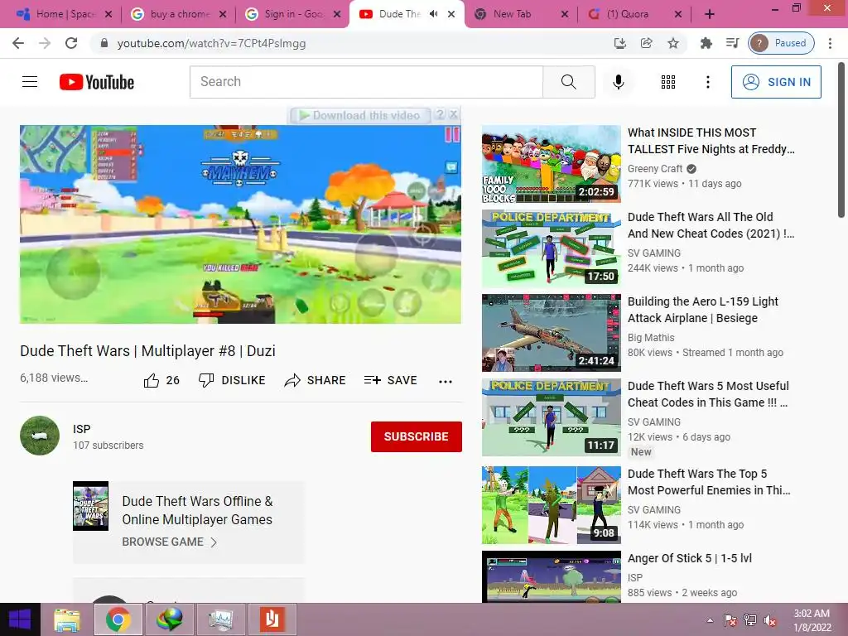Mute the Dude Theft tab audio icon
Viewport: 848px width, 636px height.
433,14
